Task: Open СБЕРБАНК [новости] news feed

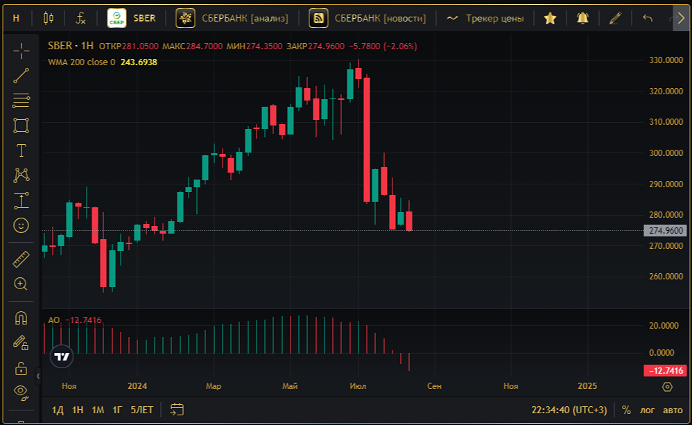Action: tap(367, 18)
